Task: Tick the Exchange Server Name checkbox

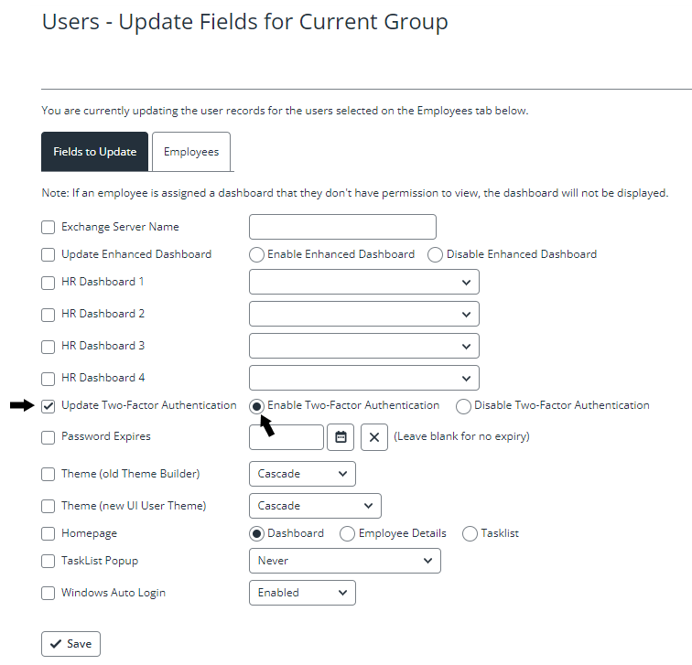Action: pyautogui.click(x=49, y=227)
